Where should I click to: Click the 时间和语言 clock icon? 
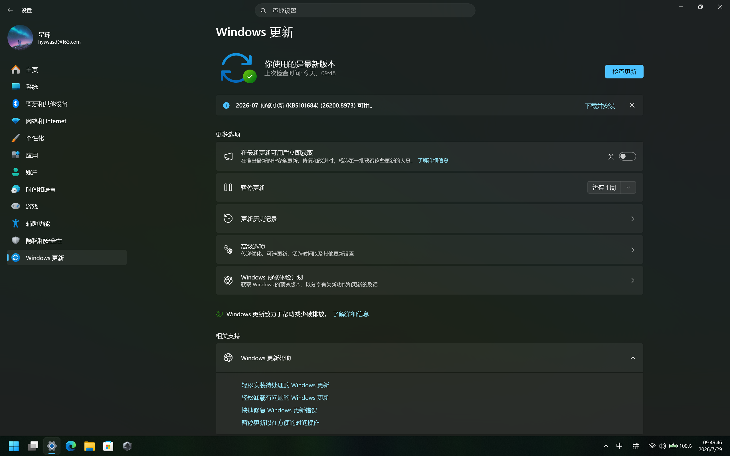pyautogui.click(x=15, y=189)
